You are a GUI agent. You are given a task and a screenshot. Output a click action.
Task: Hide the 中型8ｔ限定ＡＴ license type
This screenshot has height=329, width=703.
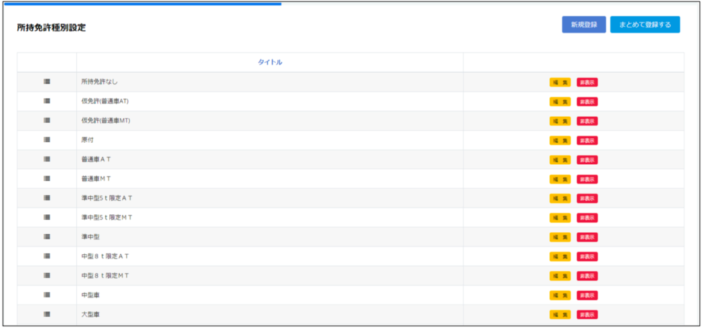coord(587,256)
